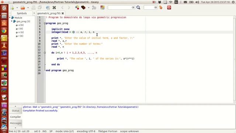Click the red Quit power icon
Viewport: 236px width, 133px height.
(x=169, y=7)
